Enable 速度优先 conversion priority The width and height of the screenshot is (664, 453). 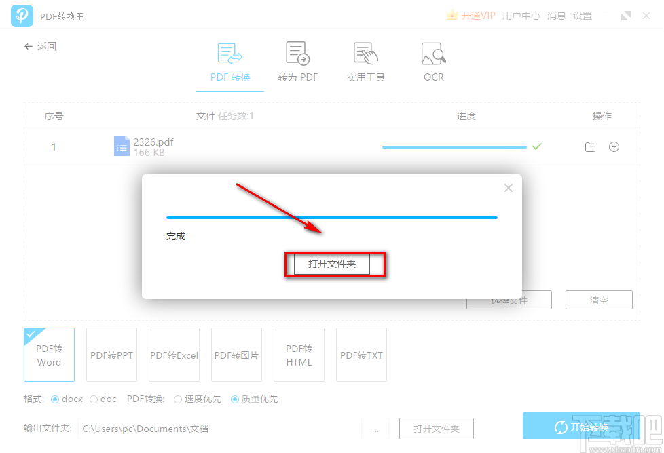pos(177,399)
